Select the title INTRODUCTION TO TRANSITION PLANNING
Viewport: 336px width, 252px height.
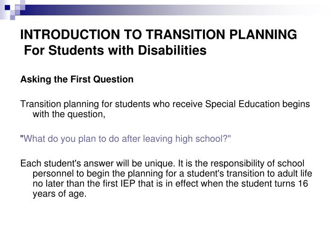pos(159,35)
